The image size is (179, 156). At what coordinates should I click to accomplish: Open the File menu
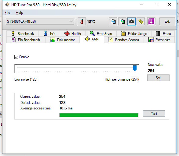pyautogui.click(x=7, y=13)
